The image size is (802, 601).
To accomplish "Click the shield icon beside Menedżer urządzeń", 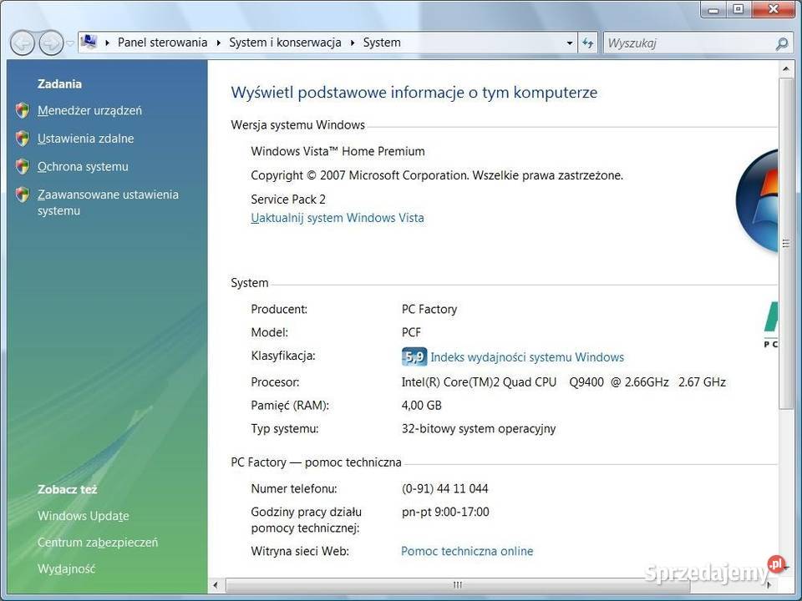I will point(23,111).
